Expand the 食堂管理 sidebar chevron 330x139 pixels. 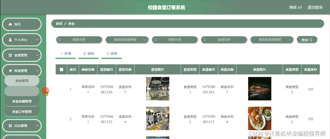pos(37,55)
